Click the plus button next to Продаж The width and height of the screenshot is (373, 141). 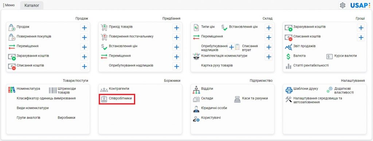(85, 28)
